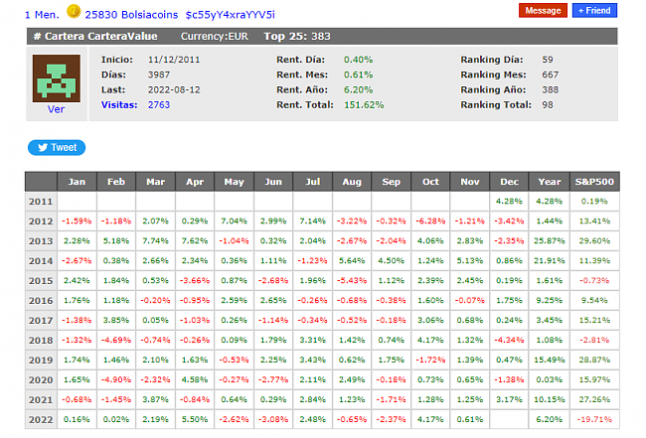Select Rent. Mes value 0.61% in profile summary
646x438 pixels.
click(359, 74)
